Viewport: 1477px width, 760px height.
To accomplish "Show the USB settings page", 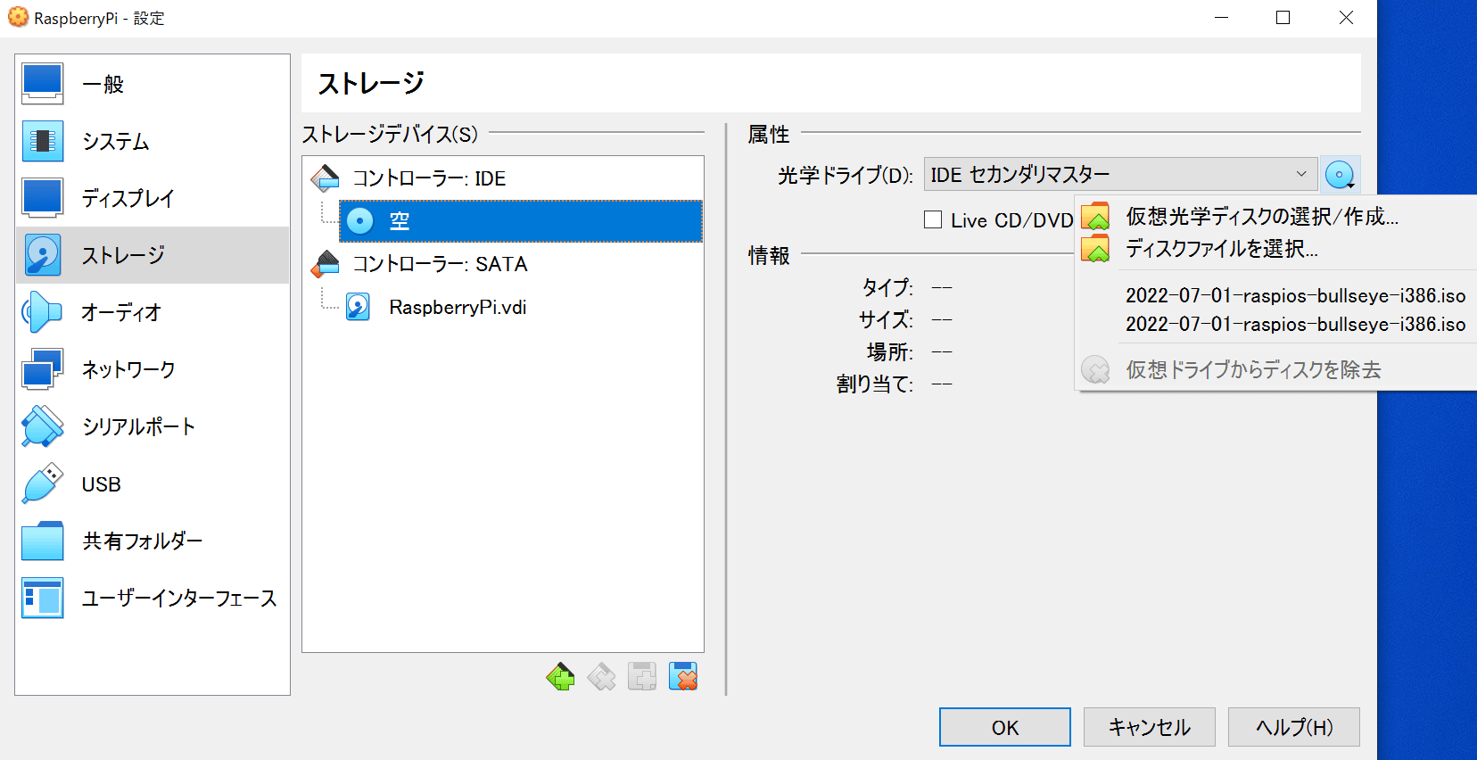I will [153, 483].
